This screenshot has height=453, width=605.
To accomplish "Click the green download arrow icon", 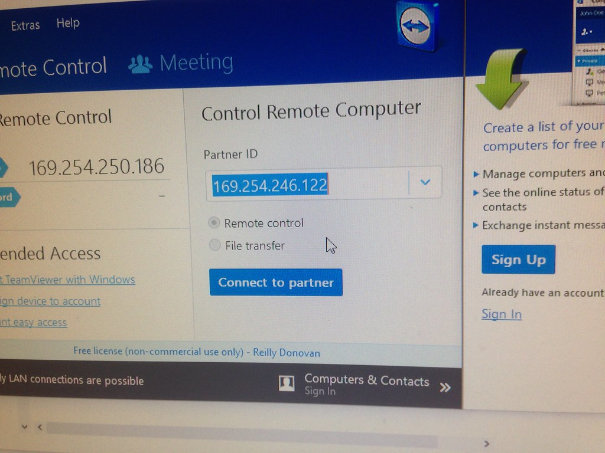I will [x=501, y=79].
